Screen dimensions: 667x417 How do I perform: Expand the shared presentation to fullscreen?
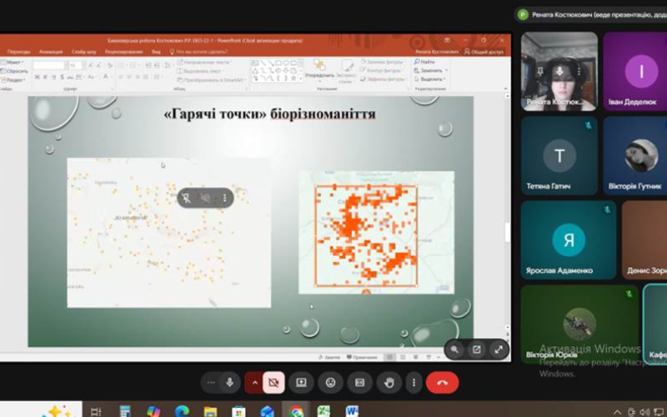499,349
